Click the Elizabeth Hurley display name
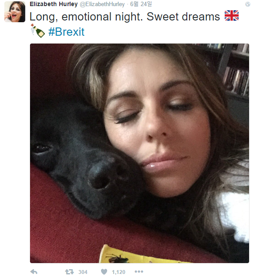This screenshot has height=277, width=253. pos(54,4)
